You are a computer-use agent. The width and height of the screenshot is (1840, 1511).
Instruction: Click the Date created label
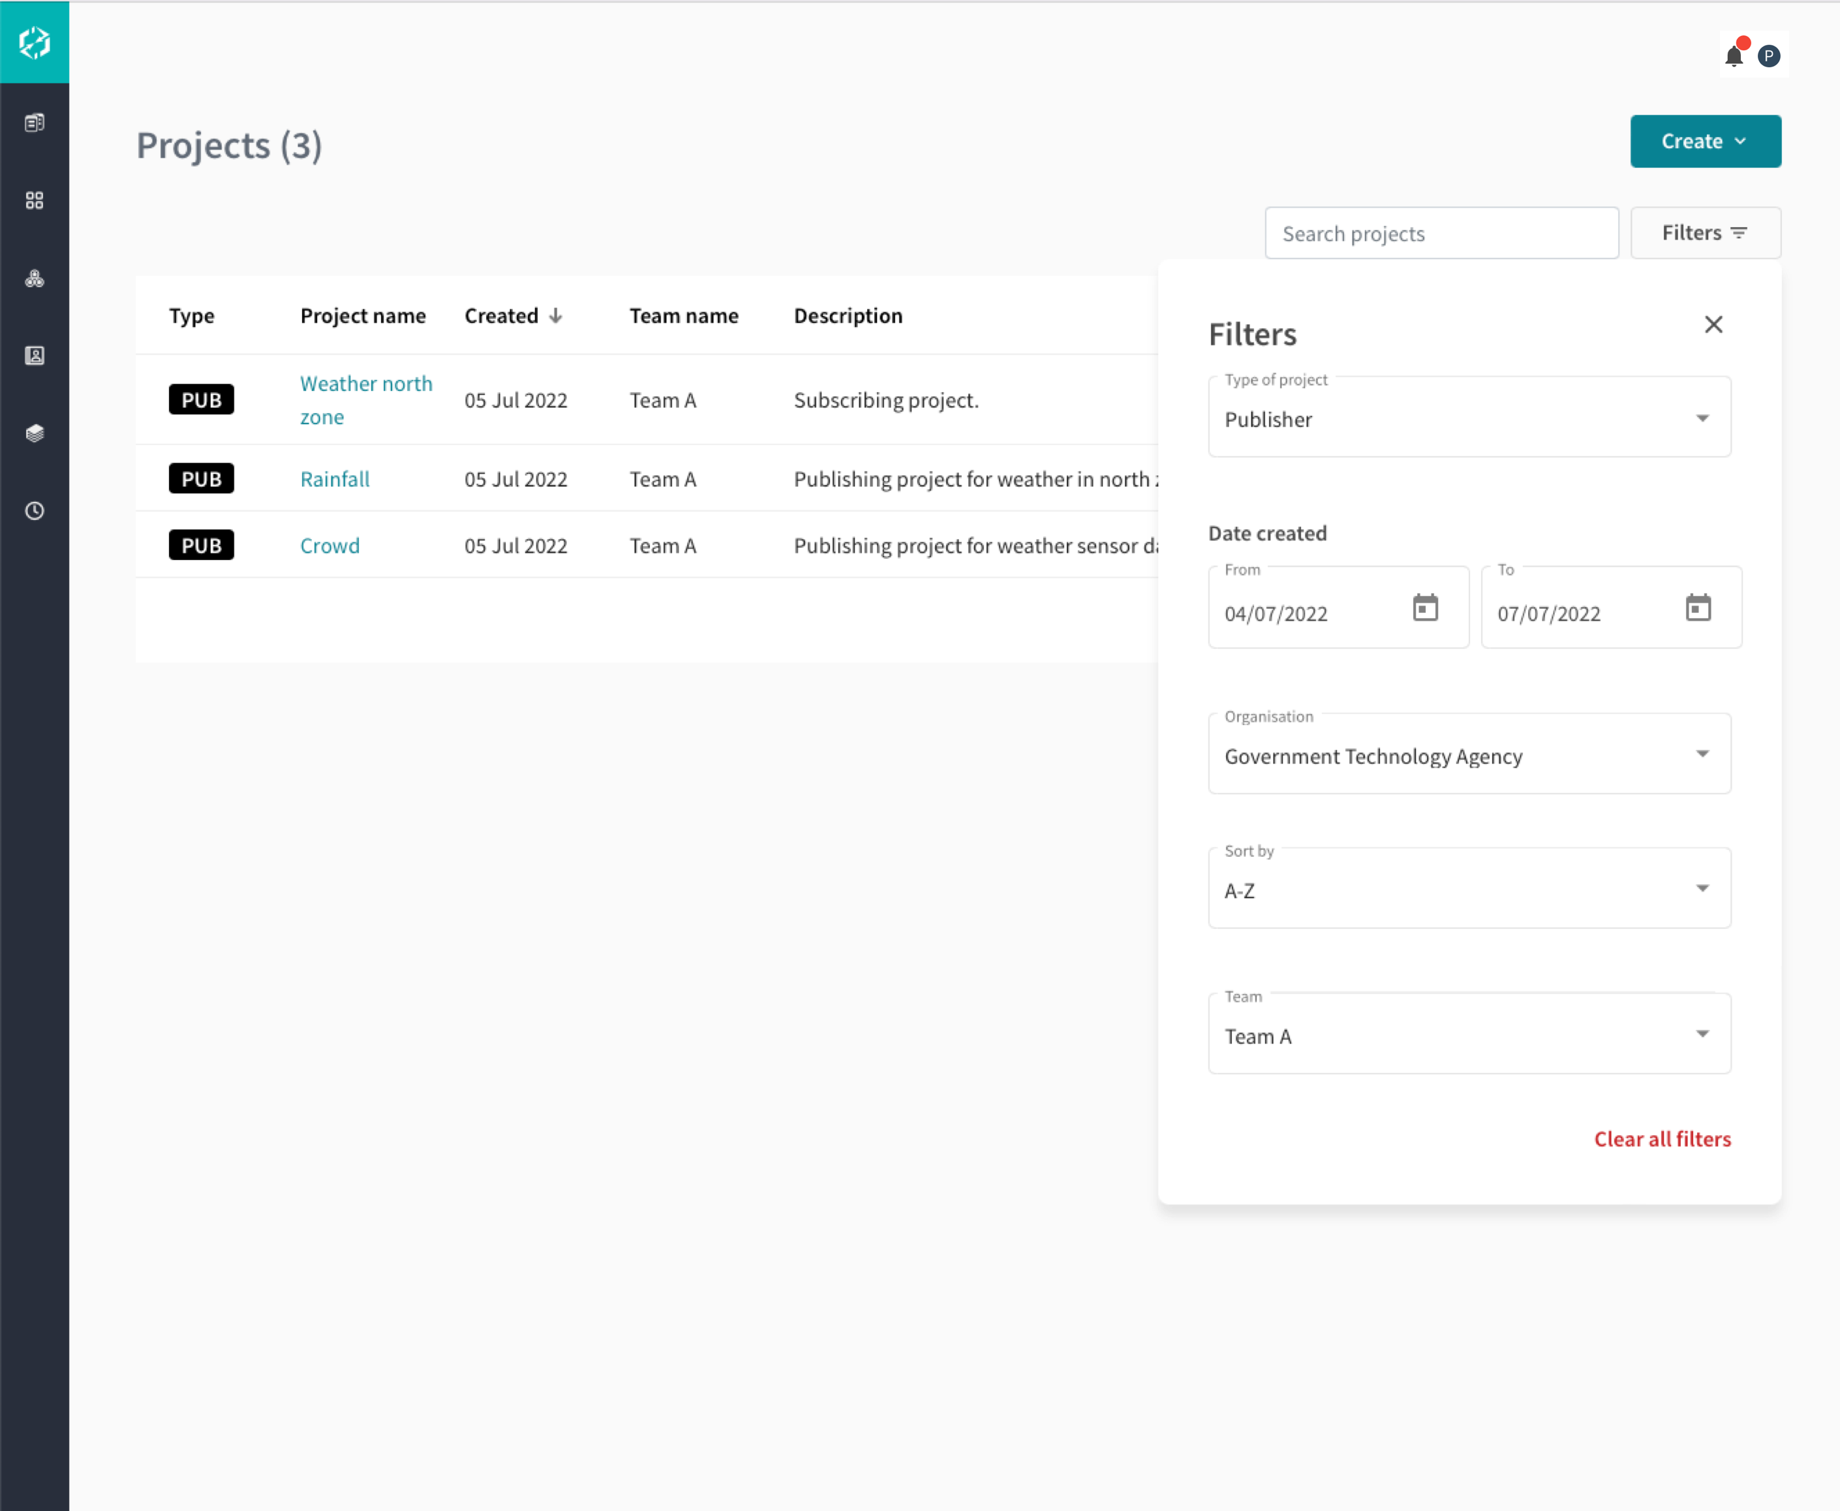(1266, 533)
